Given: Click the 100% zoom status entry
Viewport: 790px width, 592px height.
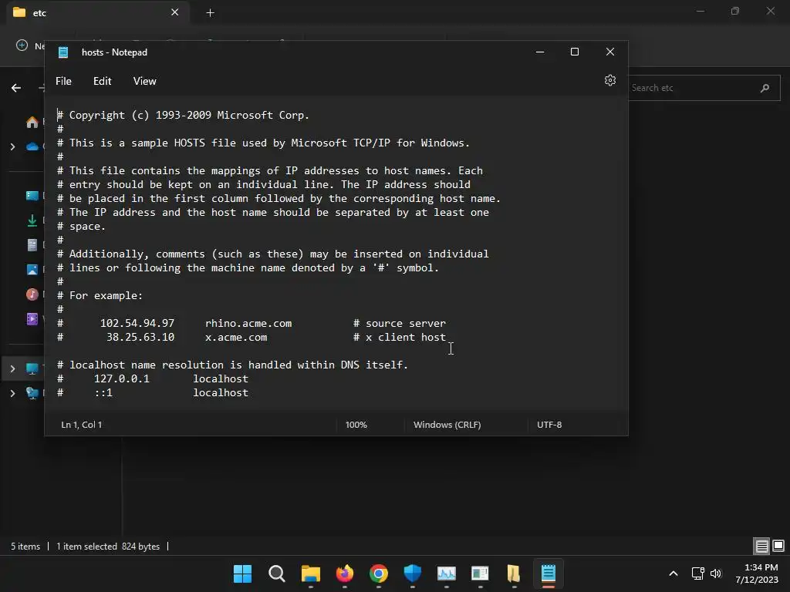Looking at the screenshot, I should [356, 425].
